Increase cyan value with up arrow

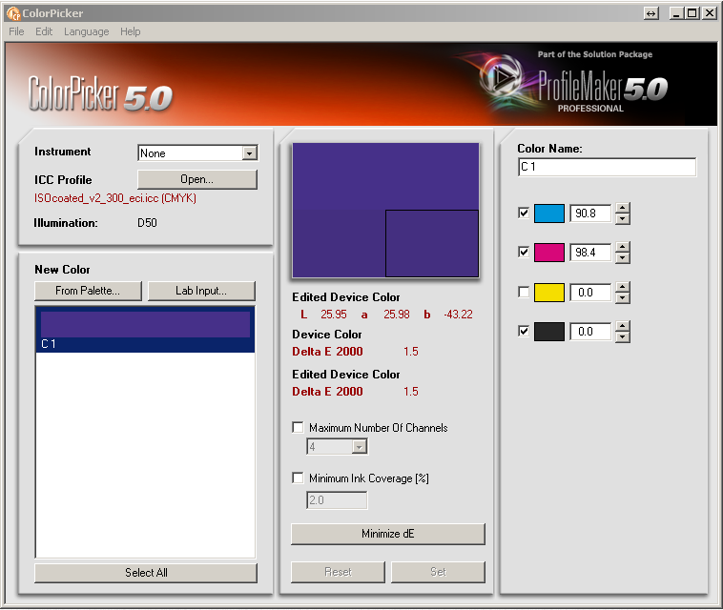(623, 208)
